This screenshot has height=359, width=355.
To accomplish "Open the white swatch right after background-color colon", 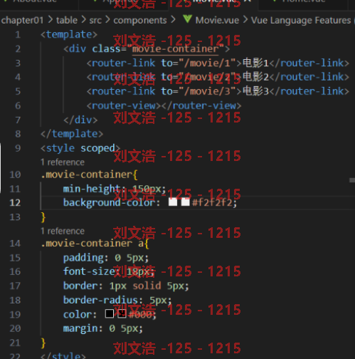I will click(173, 202).
